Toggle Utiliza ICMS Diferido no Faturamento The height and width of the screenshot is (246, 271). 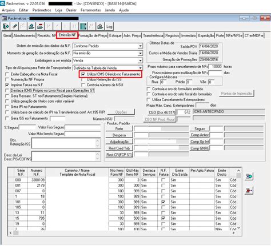[83, 74]
